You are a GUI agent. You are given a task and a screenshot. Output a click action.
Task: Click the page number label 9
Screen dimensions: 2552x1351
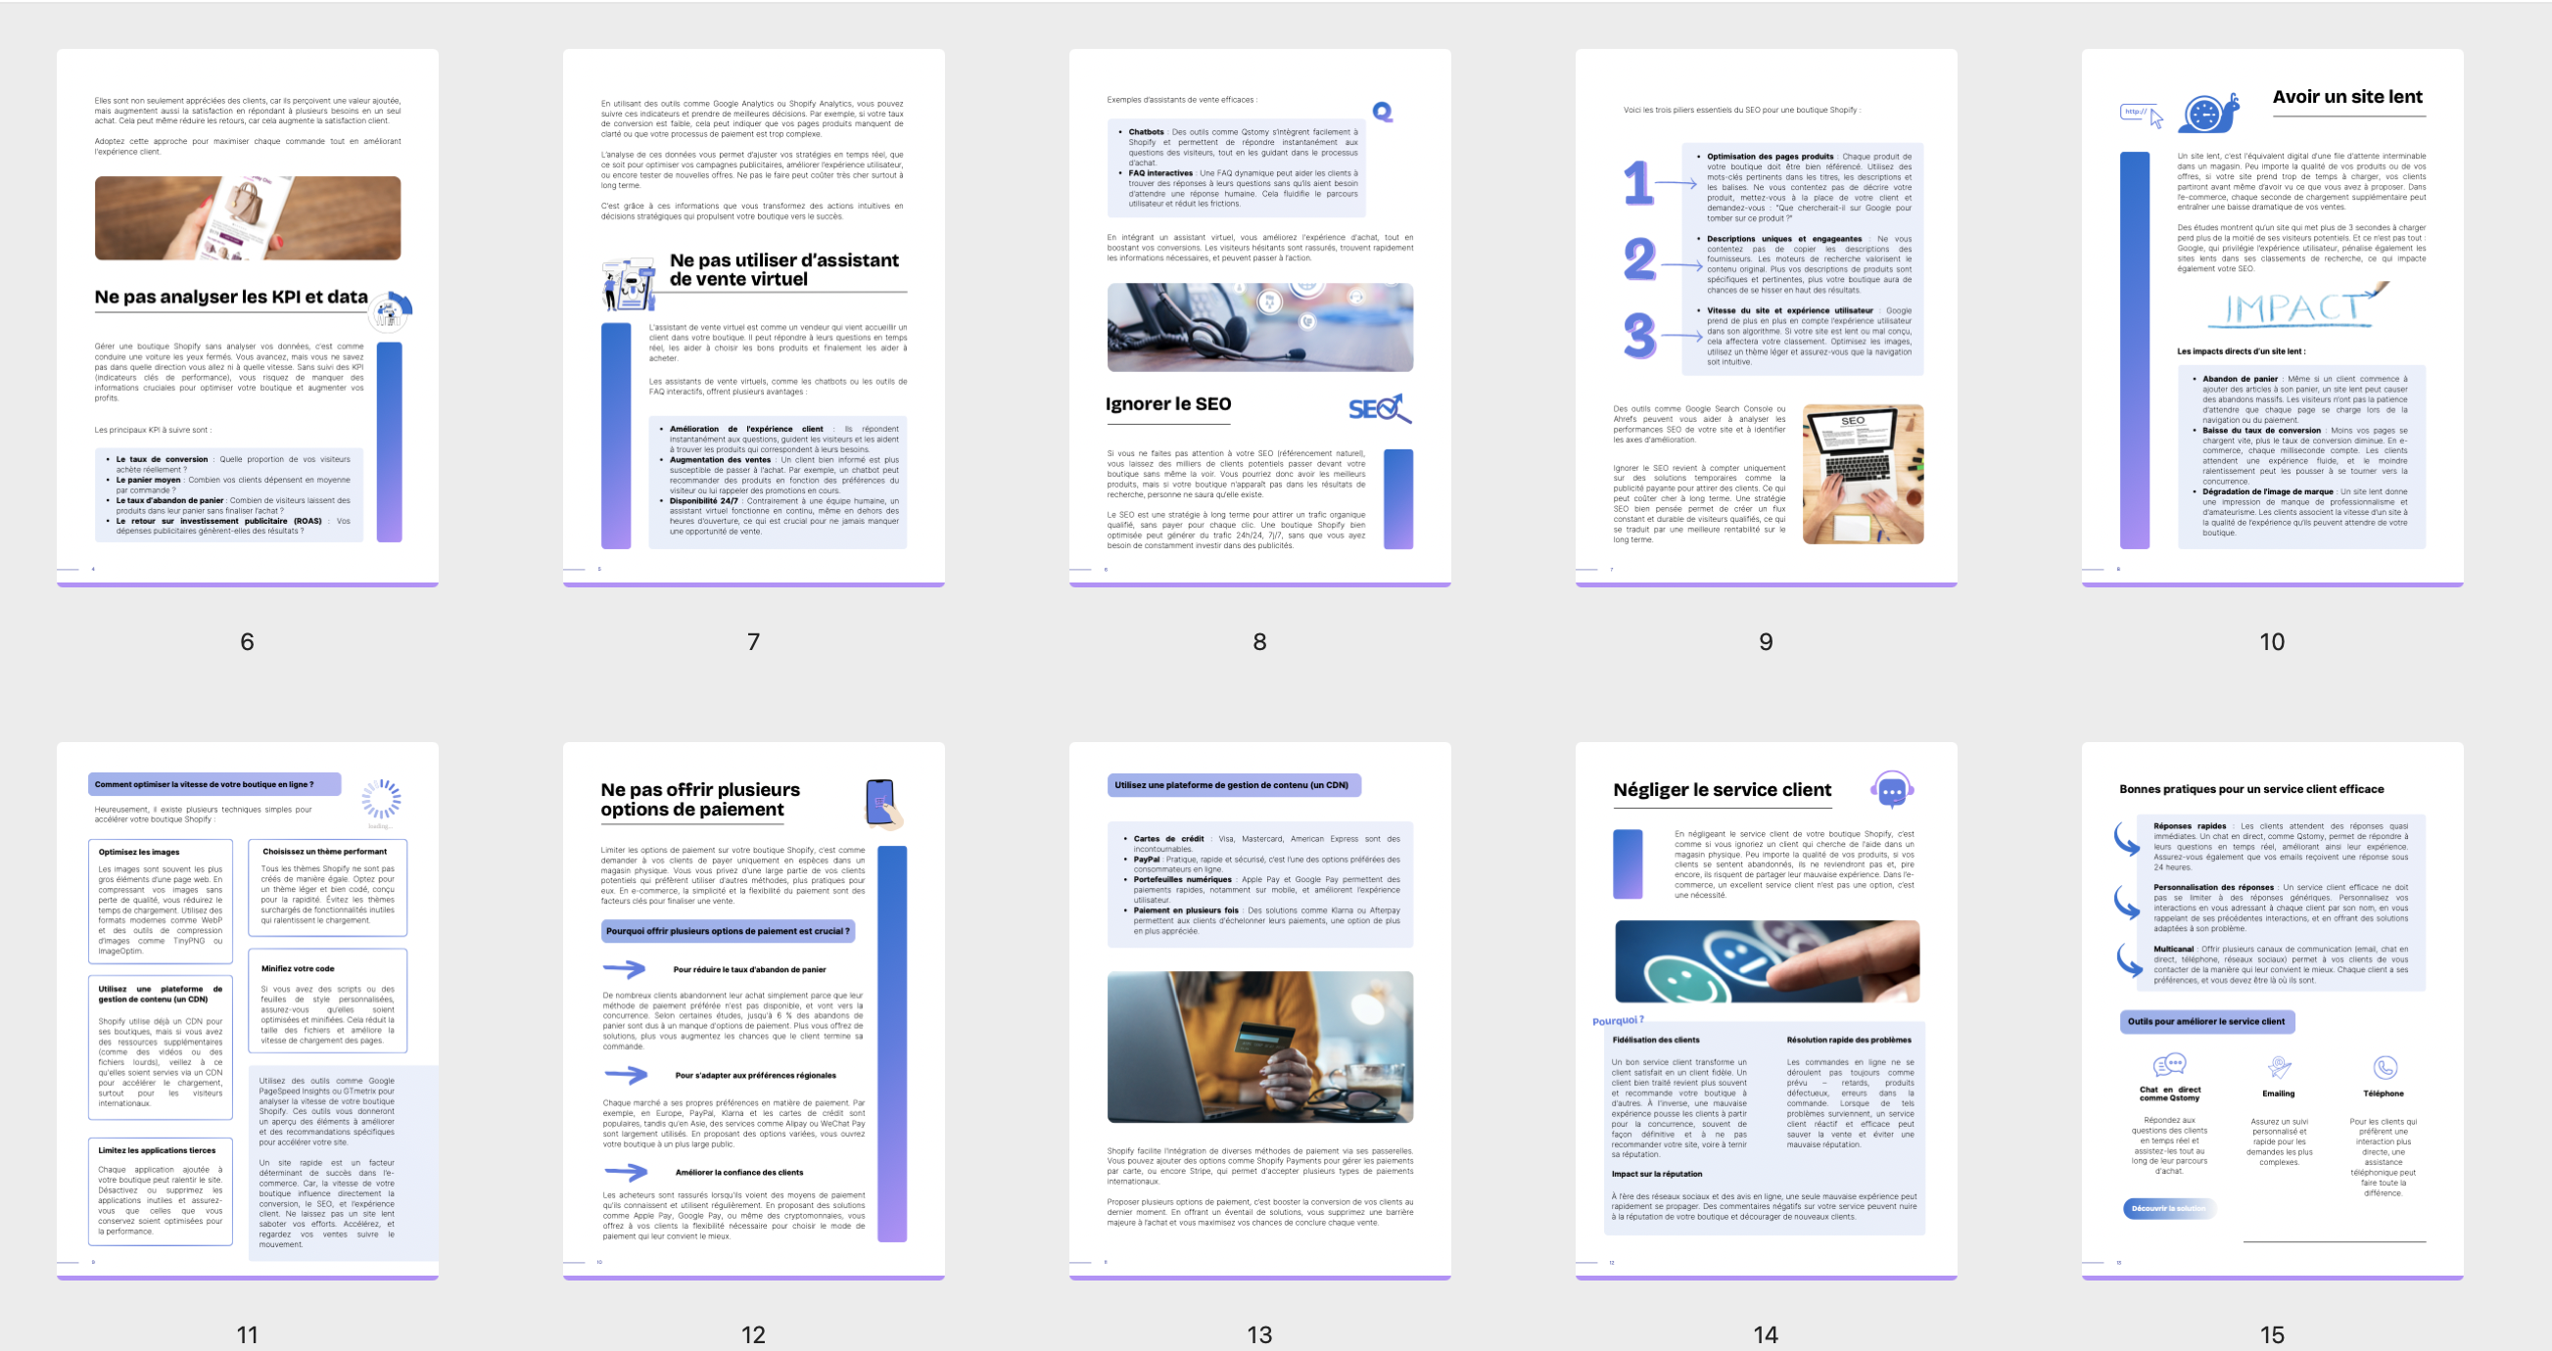pyautogui.click(x=1766, y=642)
